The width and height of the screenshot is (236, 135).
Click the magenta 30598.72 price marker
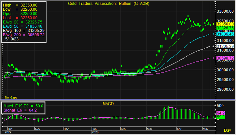click(225, 58)
